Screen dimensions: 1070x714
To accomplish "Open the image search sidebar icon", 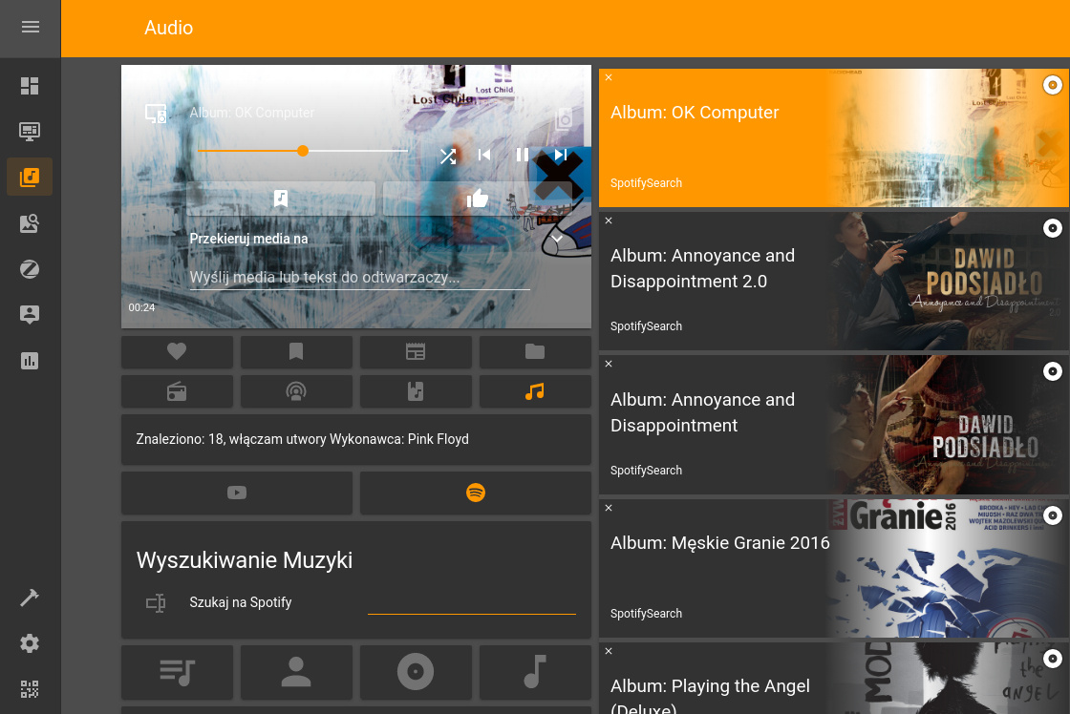I will [x=30, y=223].
